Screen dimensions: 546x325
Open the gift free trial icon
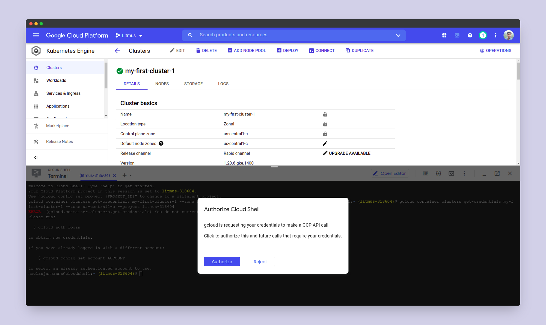click(444, 35)
